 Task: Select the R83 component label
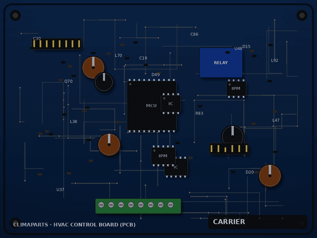[199, 113]
